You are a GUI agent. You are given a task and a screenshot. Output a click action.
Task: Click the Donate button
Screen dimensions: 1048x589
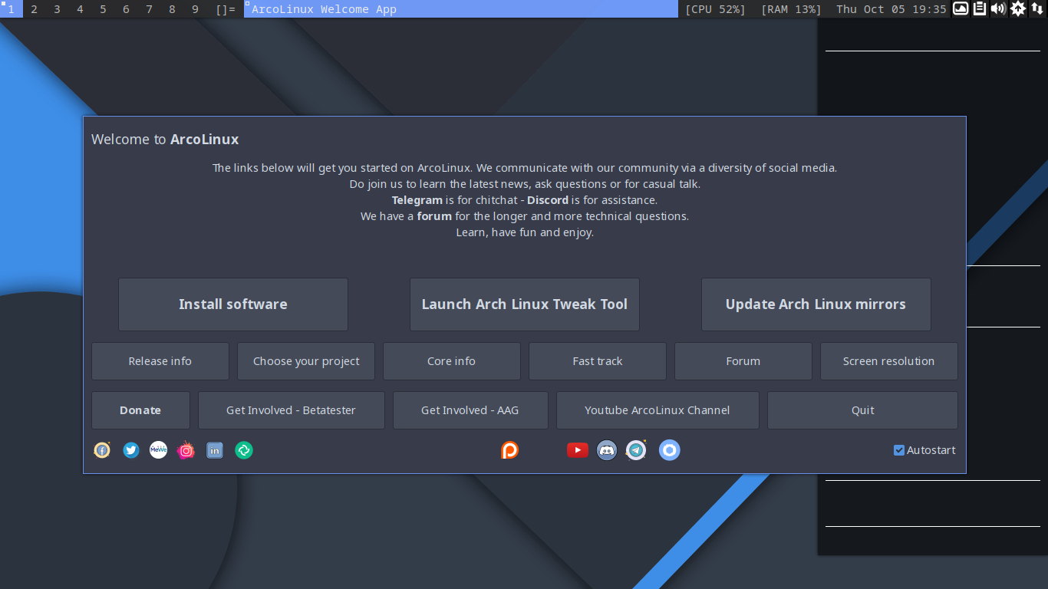point(140,410)
